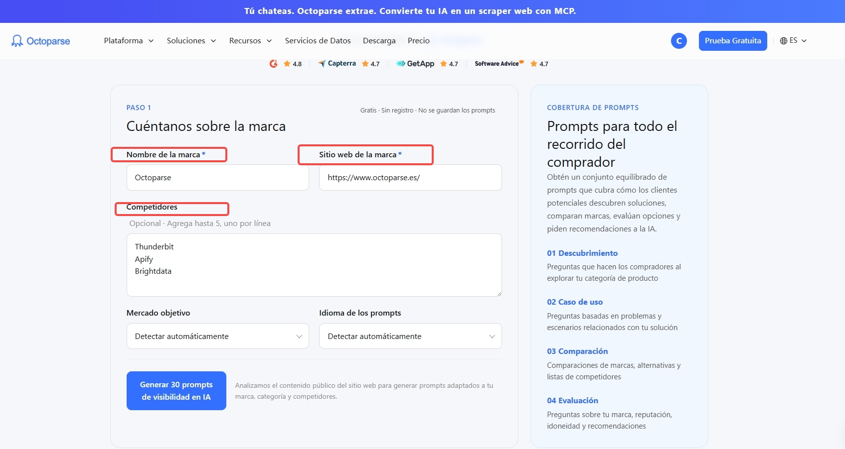Click the "COBERTURA DE PROMPTS" label
The image size is (845, 449).
coord(593,108)
